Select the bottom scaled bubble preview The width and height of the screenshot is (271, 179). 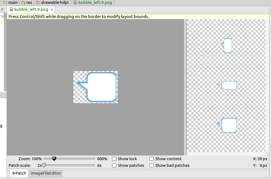click(227, 125)
